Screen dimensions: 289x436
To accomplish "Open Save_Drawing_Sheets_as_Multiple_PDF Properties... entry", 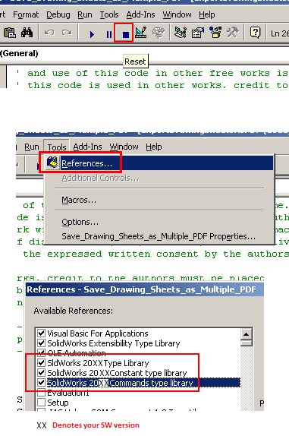I will (x=159, y=236).
